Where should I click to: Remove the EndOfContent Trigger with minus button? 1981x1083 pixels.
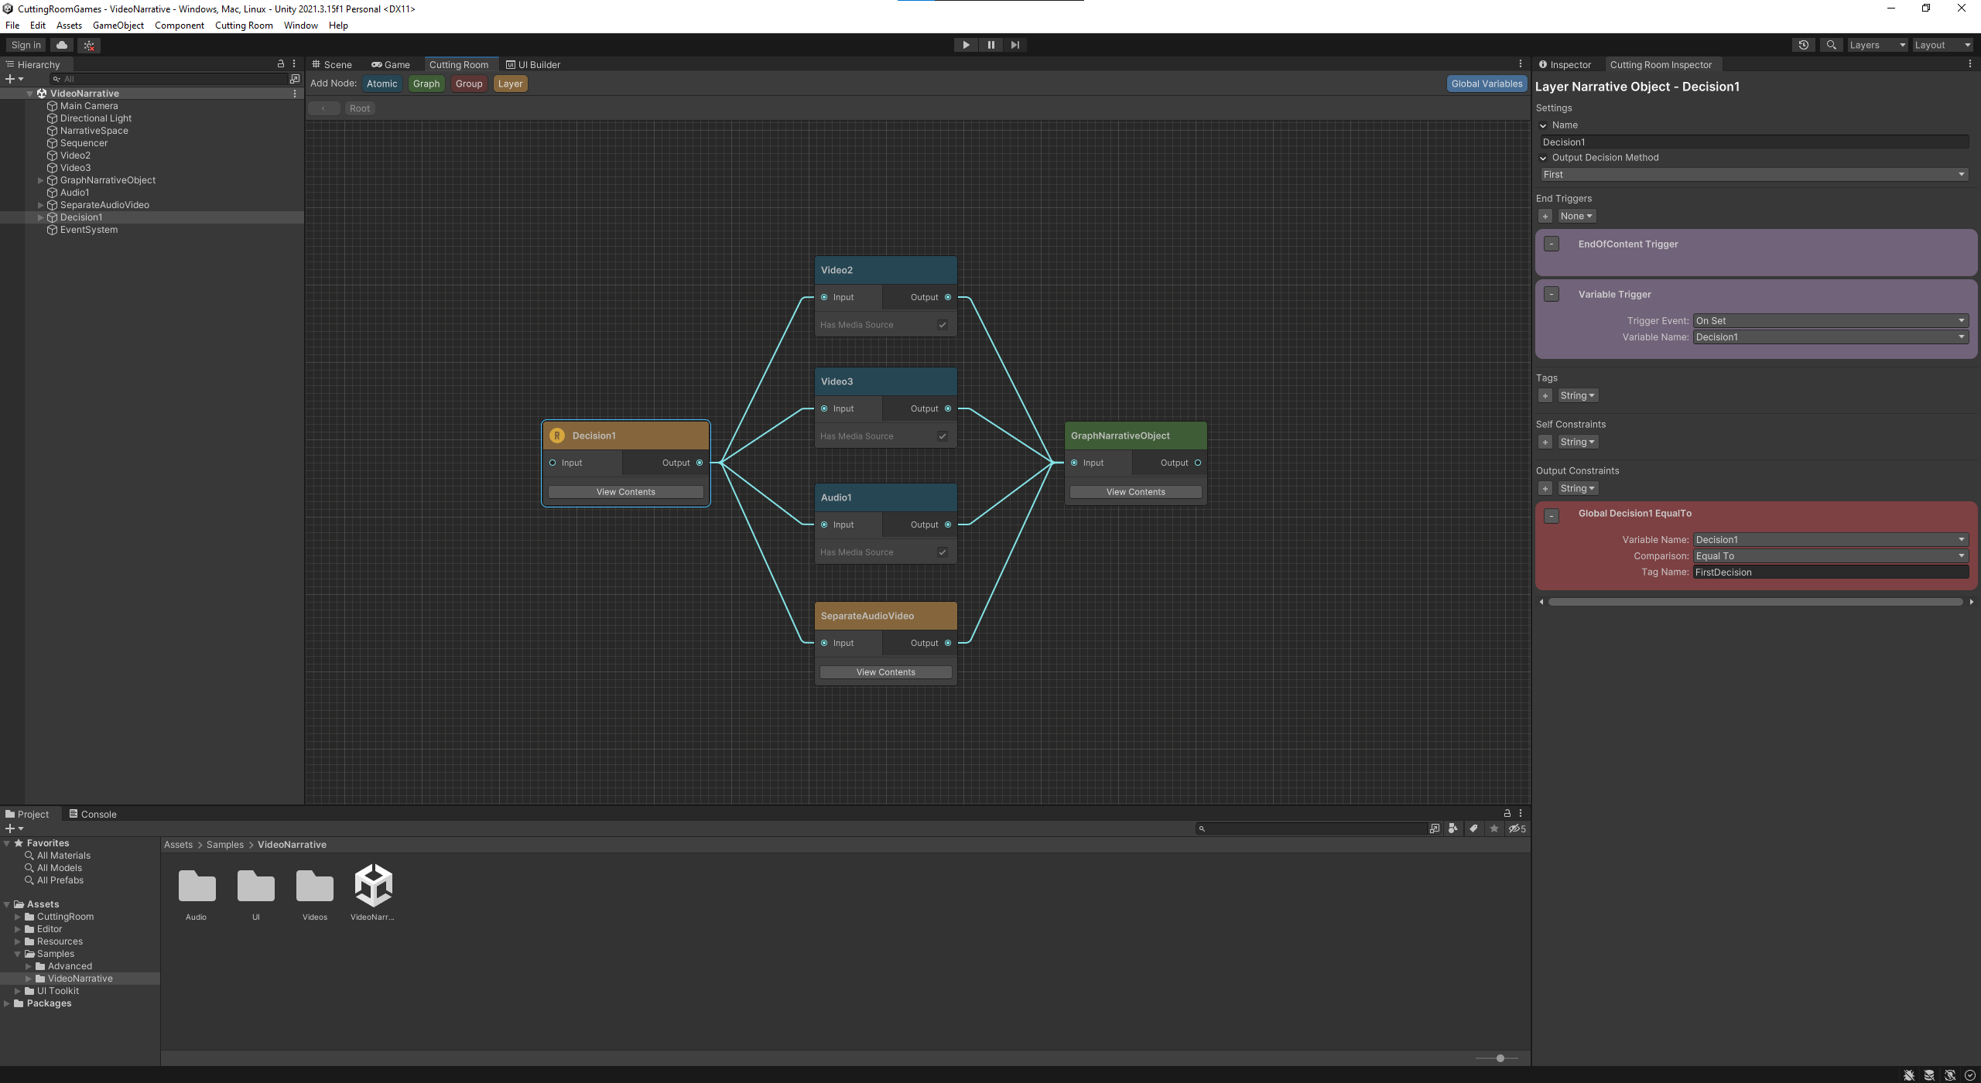pos(1552,244)
